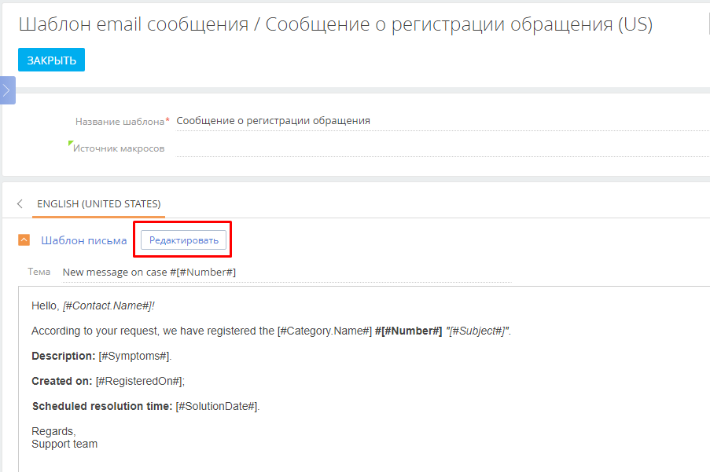Click the Support team signature text

pos(64,444)
